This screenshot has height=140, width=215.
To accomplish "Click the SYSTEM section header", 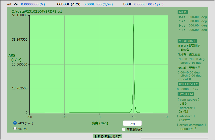I will (x=186, y=94).
